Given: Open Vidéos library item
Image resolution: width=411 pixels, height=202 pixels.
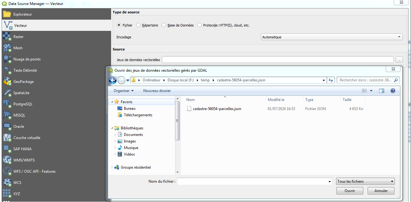Looking at the screenshot, I should [x=129, y=154].
